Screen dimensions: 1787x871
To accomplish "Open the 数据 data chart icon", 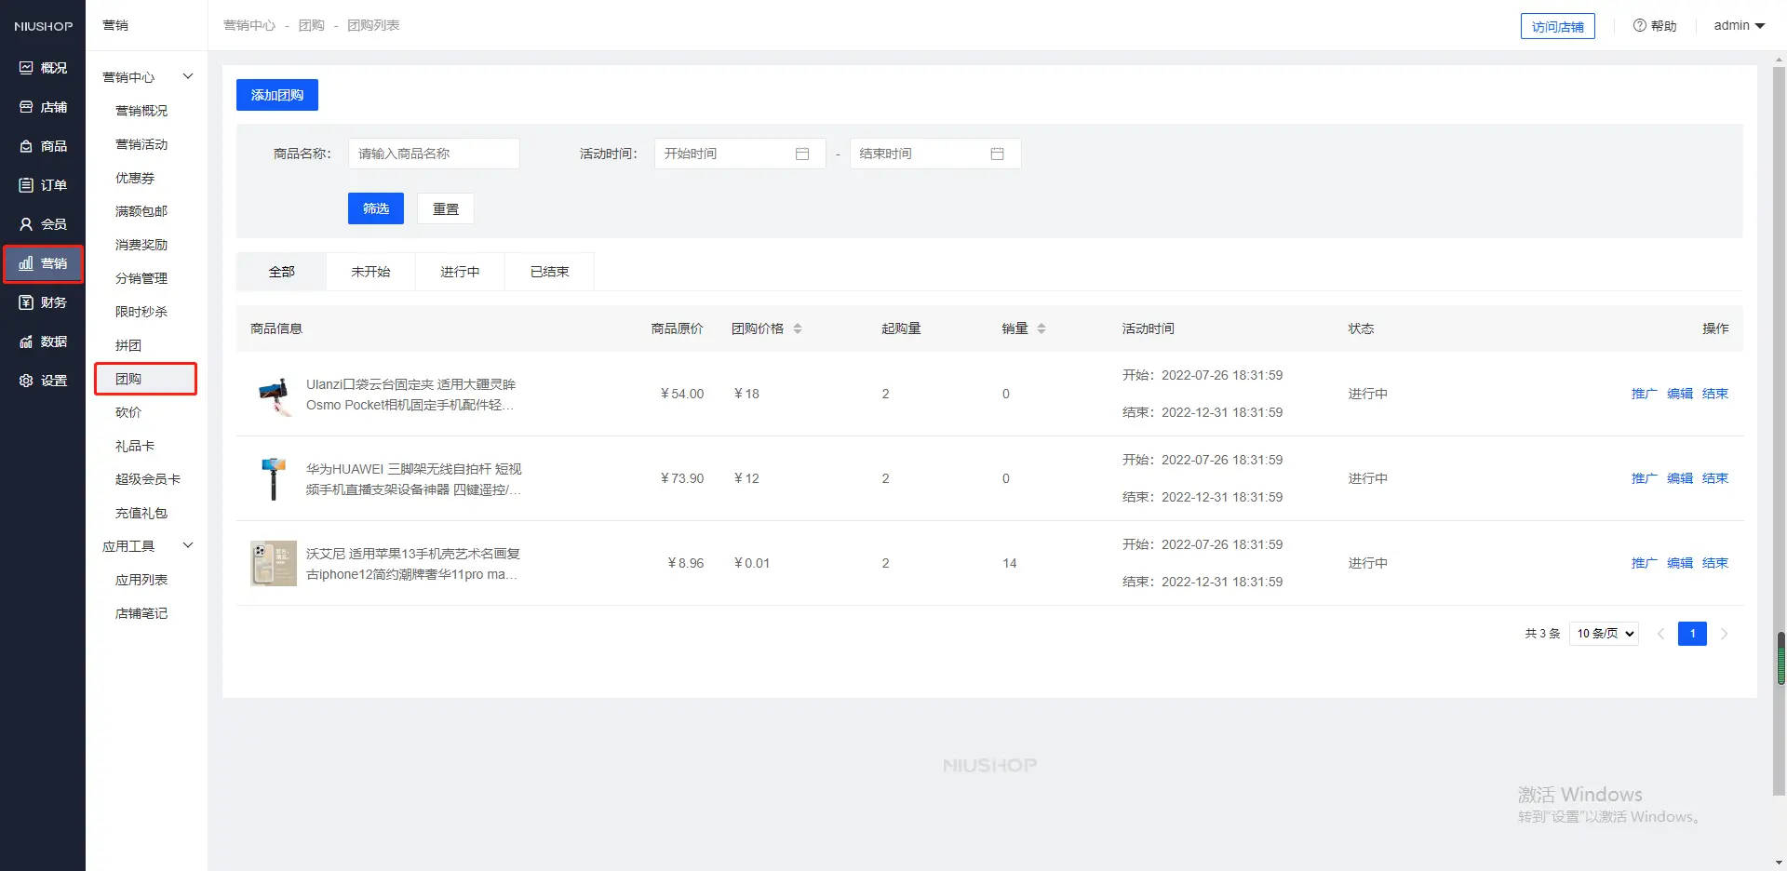I will (x=26, y=342).
